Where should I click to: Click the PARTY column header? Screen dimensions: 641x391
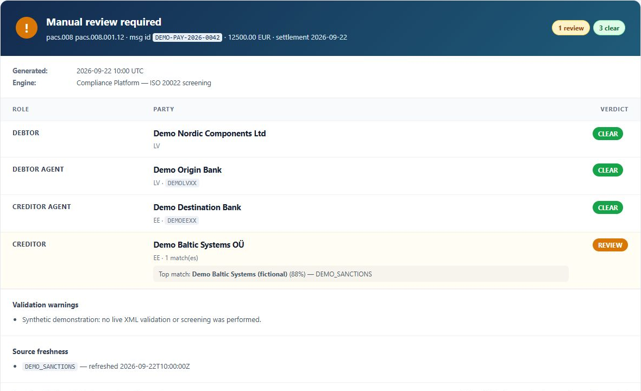point(164,109)
